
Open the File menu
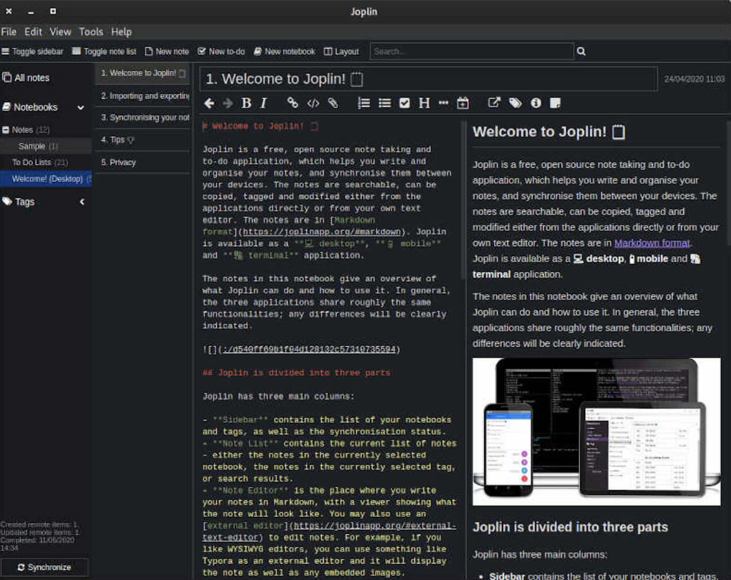click(x=9, y=32)
